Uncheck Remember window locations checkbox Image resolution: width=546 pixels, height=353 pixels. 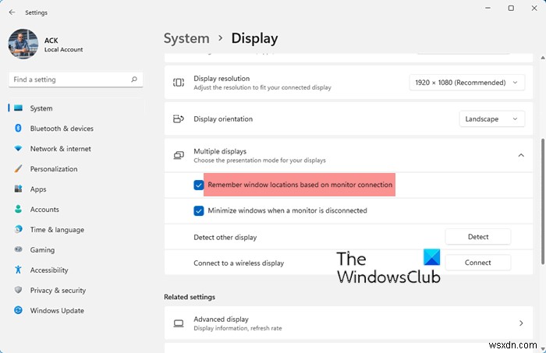[x=198, y=185]
